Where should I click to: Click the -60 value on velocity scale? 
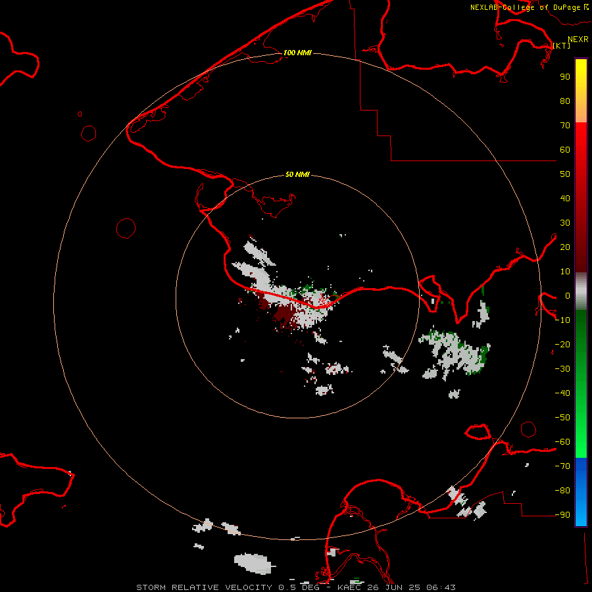(562, 442)
